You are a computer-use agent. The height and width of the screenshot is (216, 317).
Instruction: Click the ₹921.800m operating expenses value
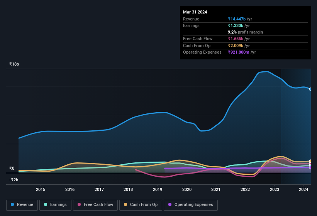coord(239,52)
